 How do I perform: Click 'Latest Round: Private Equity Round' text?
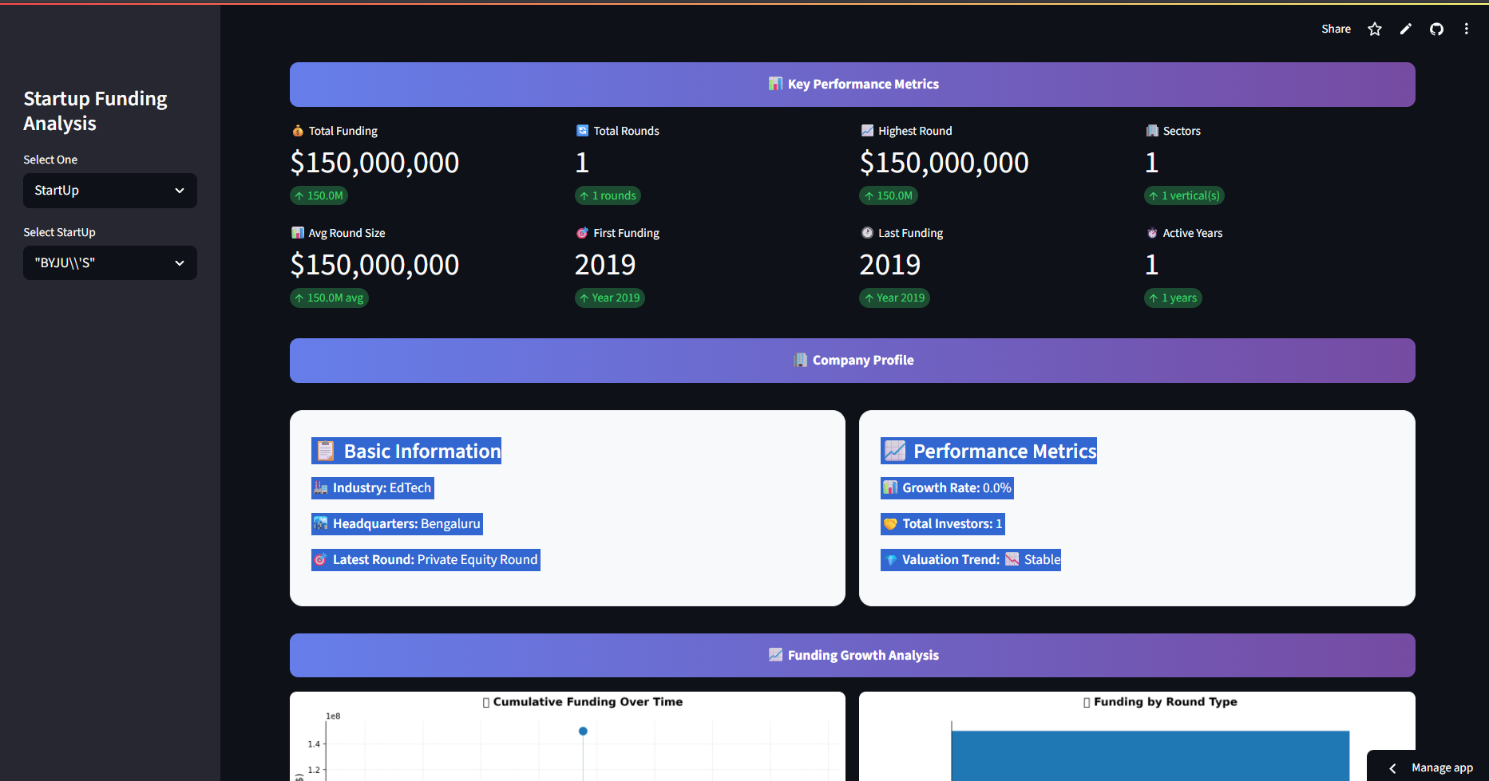pos(435,560)
